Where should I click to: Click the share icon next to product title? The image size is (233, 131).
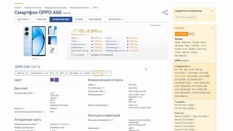click(165, 12)
